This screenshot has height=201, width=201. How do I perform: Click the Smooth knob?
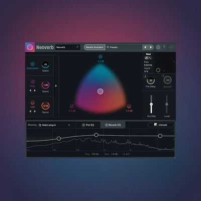tap(167, 80)
